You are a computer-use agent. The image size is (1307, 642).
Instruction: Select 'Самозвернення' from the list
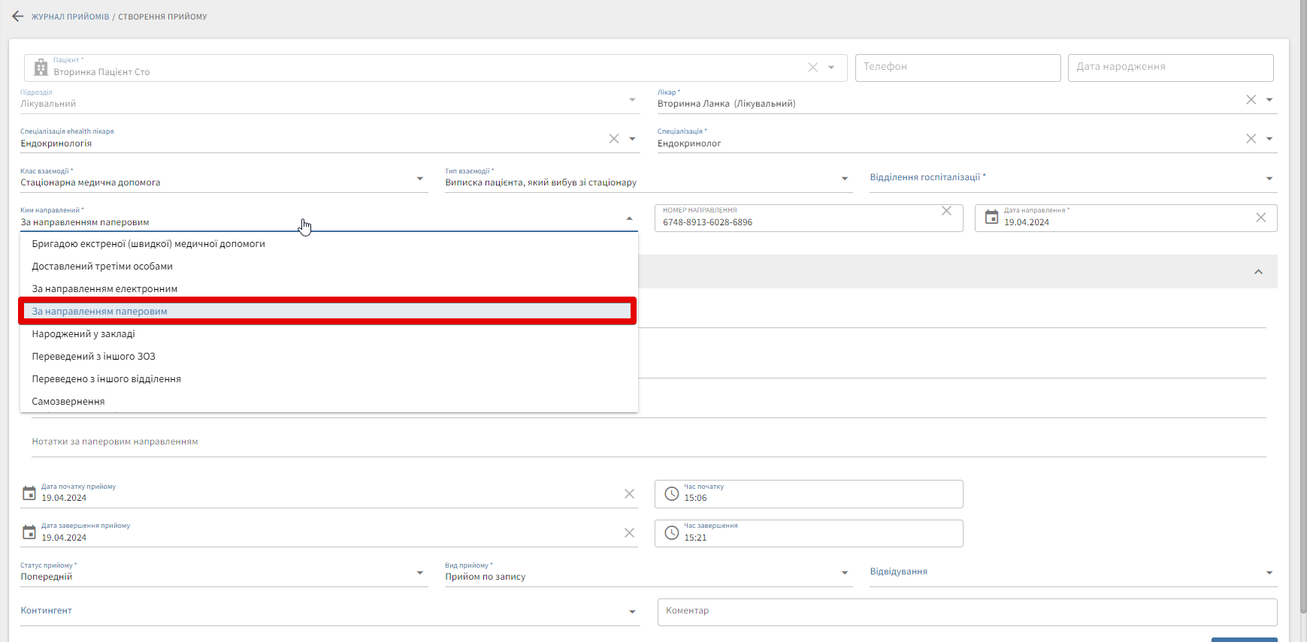point(68,402)
